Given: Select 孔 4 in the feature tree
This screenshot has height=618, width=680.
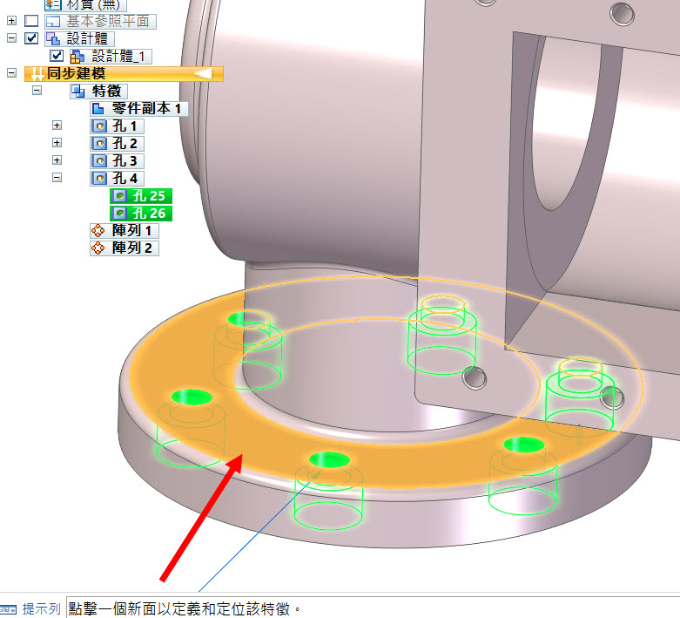Looking at the screenshot, I should pos(117,178).
